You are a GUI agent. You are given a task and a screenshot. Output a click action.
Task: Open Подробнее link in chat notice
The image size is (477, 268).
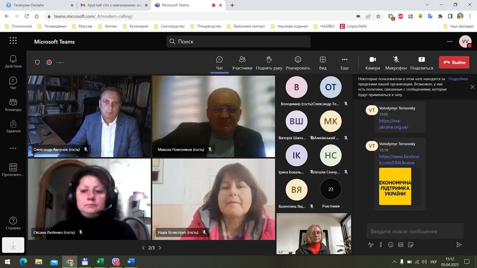click(458, 79)
